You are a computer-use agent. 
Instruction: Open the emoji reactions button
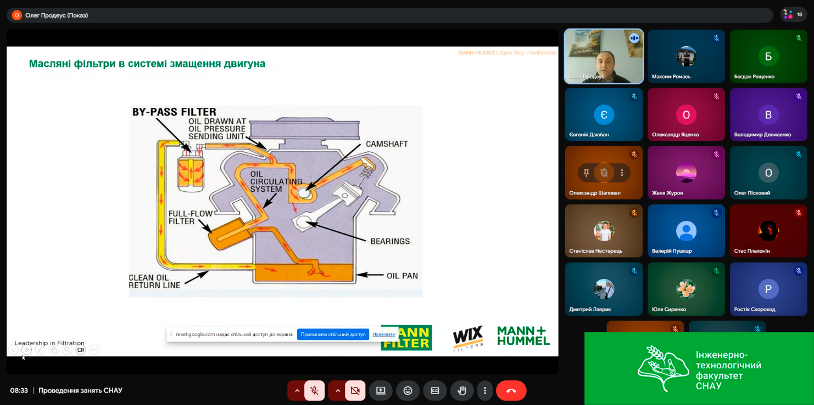point(408,391)
